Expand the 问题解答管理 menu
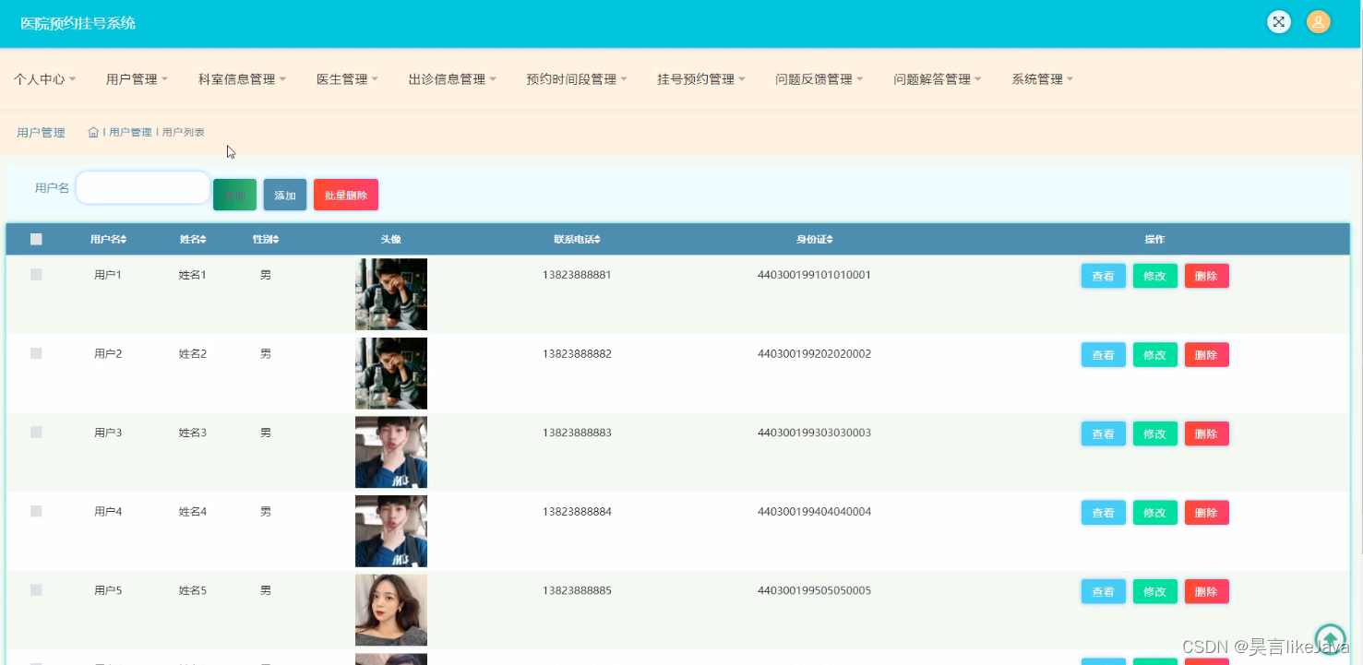Screen dimensions: 1363x665 coord(938,79)
